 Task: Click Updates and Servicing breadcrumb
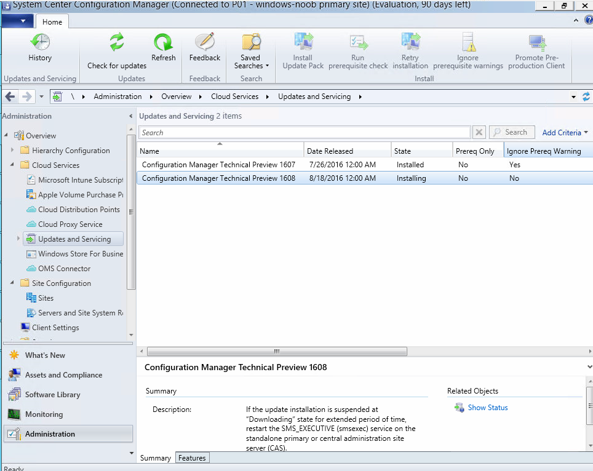(314, 97)
